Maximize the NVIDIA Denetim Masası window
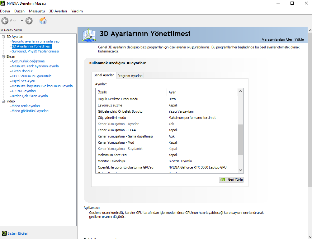The width and height of the screenshot is (312, 239). [292, 3]
